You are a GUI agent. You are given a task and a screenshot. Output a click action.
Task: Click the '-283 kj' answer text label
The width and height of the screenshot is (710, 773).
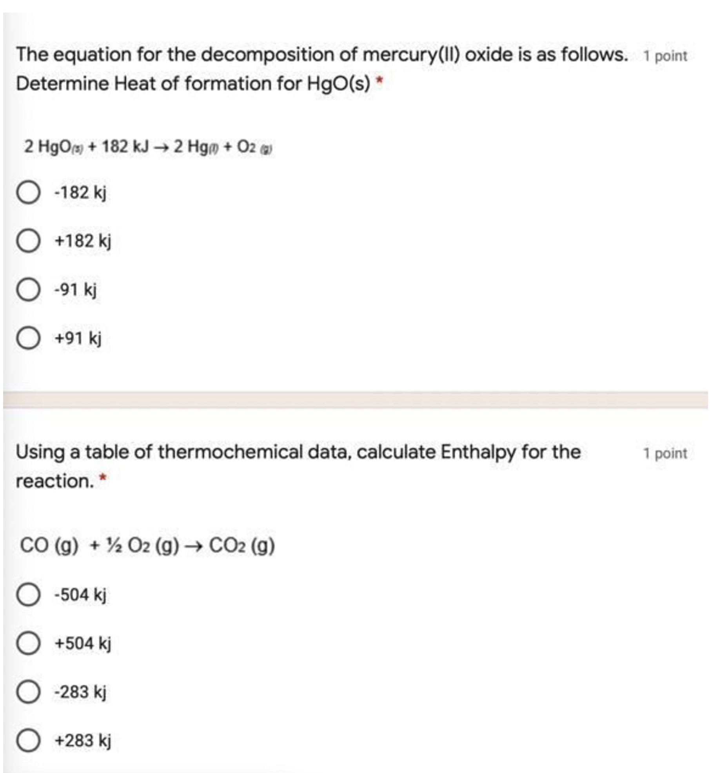point(80,692)
